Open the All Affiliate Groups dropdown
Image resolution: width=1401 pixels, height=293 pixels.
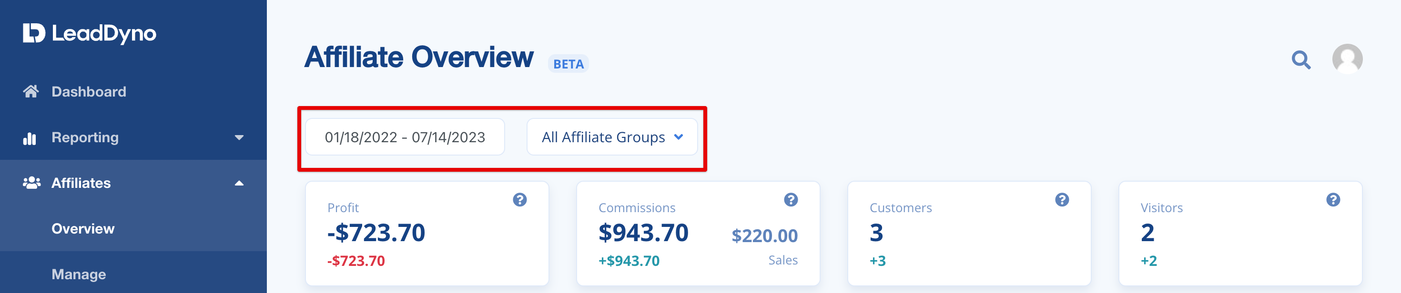612,137
